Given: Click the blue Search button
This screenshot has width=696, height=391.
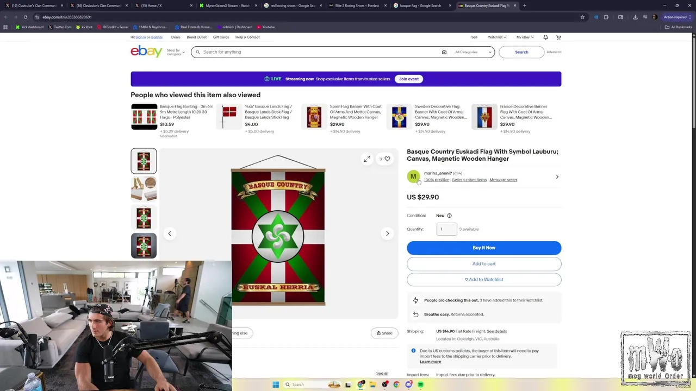Looking at the screenshot, I should pyautogui.click(x=521, y=52).
